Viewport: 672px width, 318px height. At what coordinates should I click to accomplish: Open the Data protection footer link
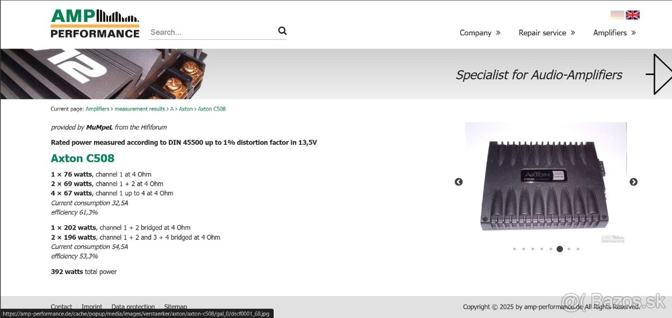pos(133,307)
